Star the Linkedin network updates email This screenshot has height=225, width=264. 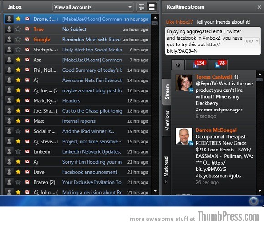pos(18,151)
